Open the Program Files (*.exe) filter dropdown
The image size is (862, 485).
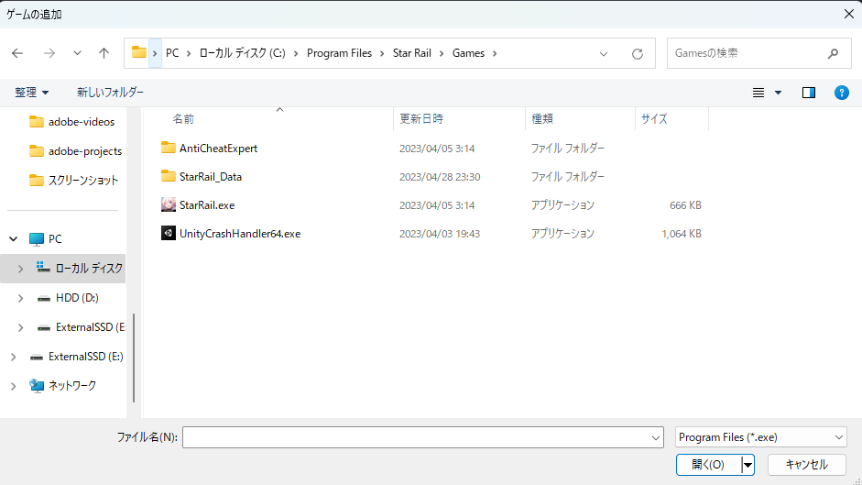pos(761,437)
